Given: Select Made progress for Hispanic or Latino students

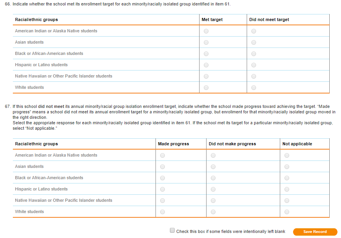Looking at the screenshot, I should (163, 189).
